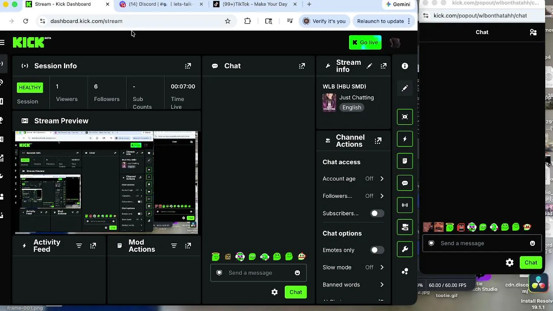The height and width of the screenshot is (311, 553).
Task: Bookmark this page with the star icon
Action: click(228, 21)
